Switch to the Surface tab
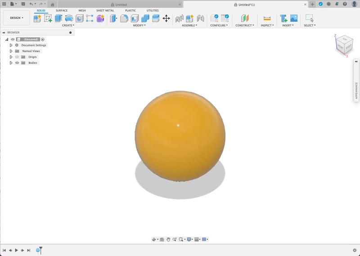 pyautogui.click(x=62, y=10)
